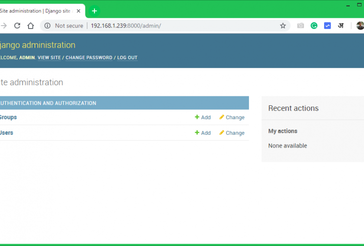
Task: Click Change for Groups
Action: coord(232,117)
